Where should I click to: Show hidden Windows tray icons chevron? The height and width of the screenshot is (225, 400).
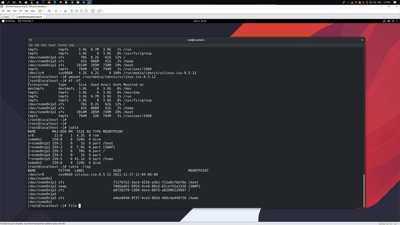pyautogui.click(x=349, y=2)
